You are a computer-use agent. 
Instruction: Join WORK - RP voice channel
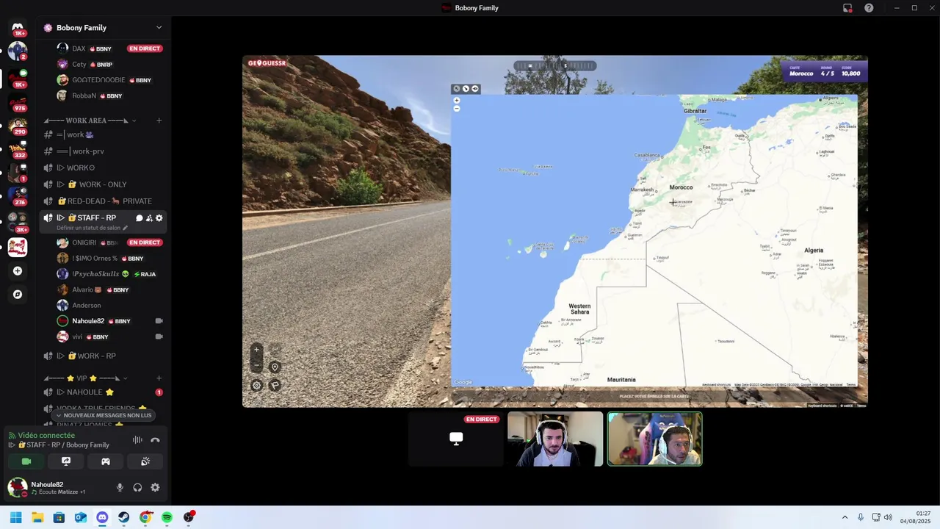pos(103,356)
